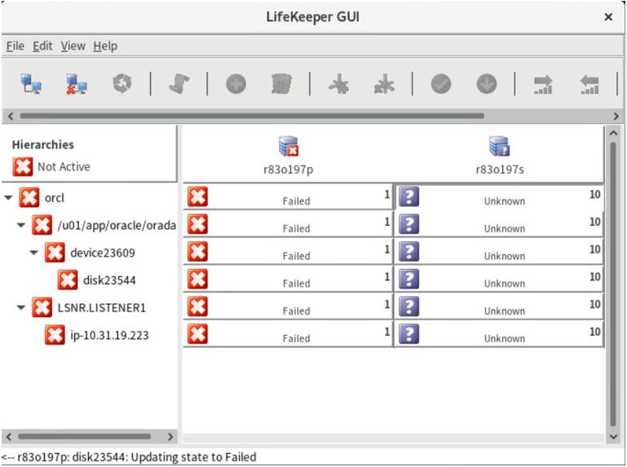The image size is (627, 467).
Task: Click the Delete Resource Hierarchy trash icon
Action: tap(281, 84)
